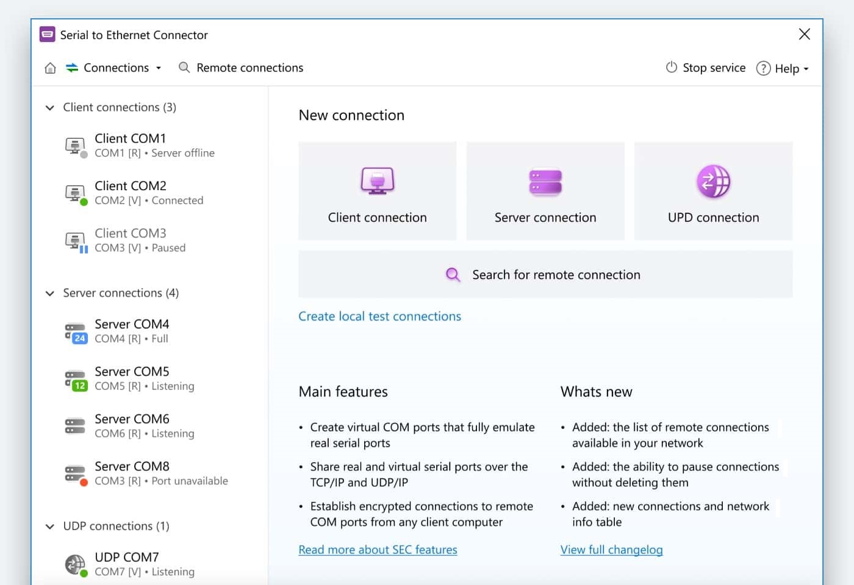Click the Home icon in toolbar
854x585 pixels.
[x=50, y=68]
